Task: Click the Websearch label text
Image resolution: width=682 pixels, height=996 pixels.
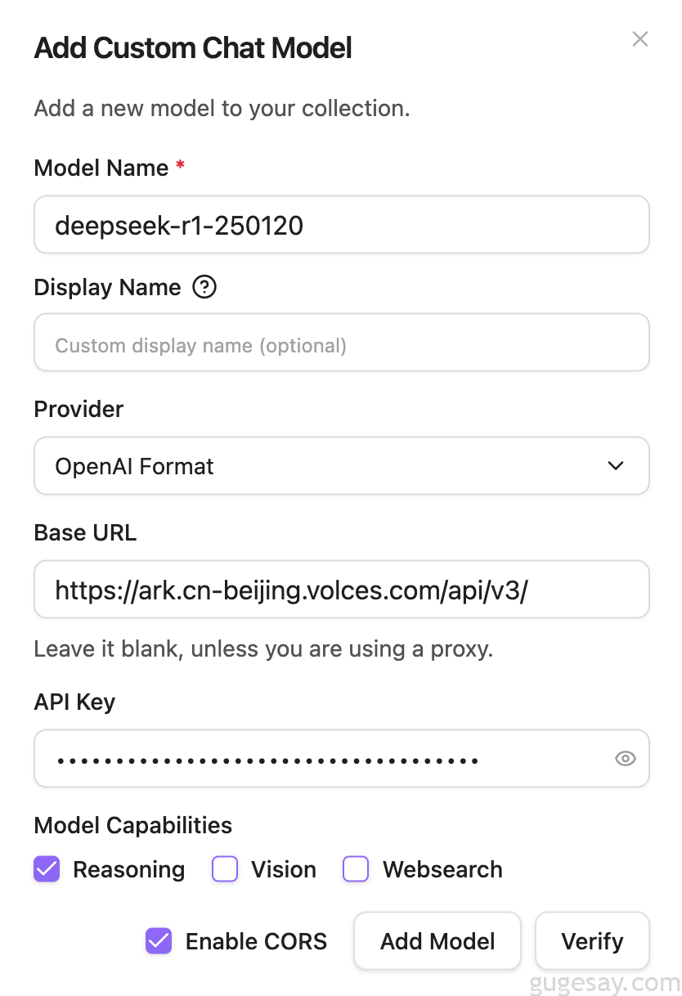Action: [x=442, y=869]
